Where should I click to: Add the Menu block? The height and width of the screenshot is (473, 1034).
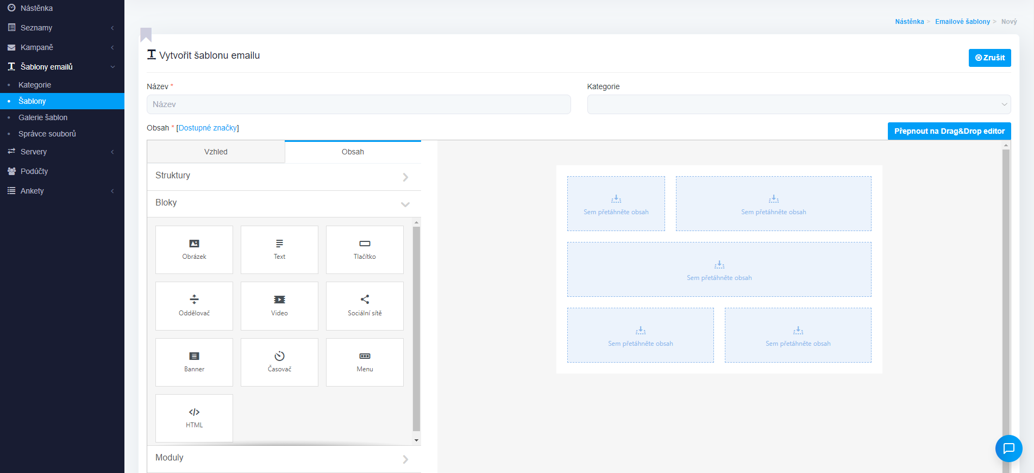pos(365,362)
